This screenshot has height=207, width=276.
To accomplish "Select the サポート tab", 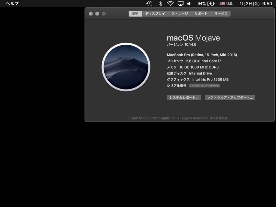I will (201, 14).
